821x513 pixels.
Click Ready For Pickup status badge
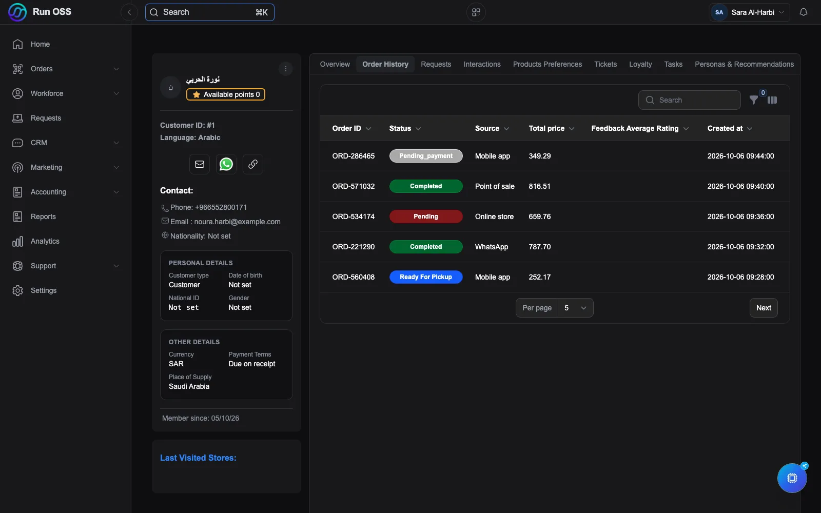tap(426, 277)
